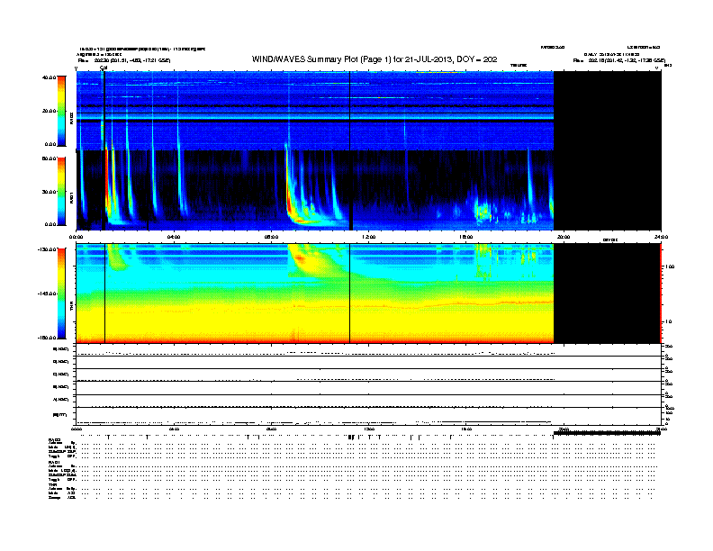Click the 04:00 tick label below RAD1 panel

174,237
